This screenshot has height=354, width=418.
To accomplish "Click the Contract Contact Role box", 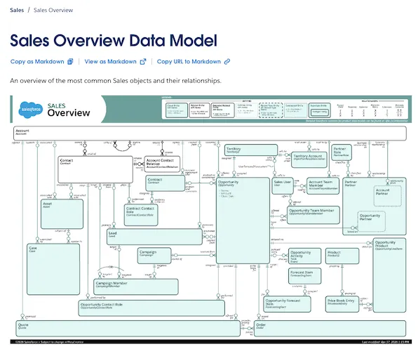I will [x=141, y=215].
